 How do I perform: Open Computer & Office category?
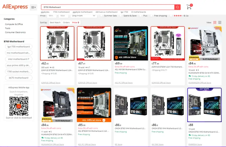14,24
